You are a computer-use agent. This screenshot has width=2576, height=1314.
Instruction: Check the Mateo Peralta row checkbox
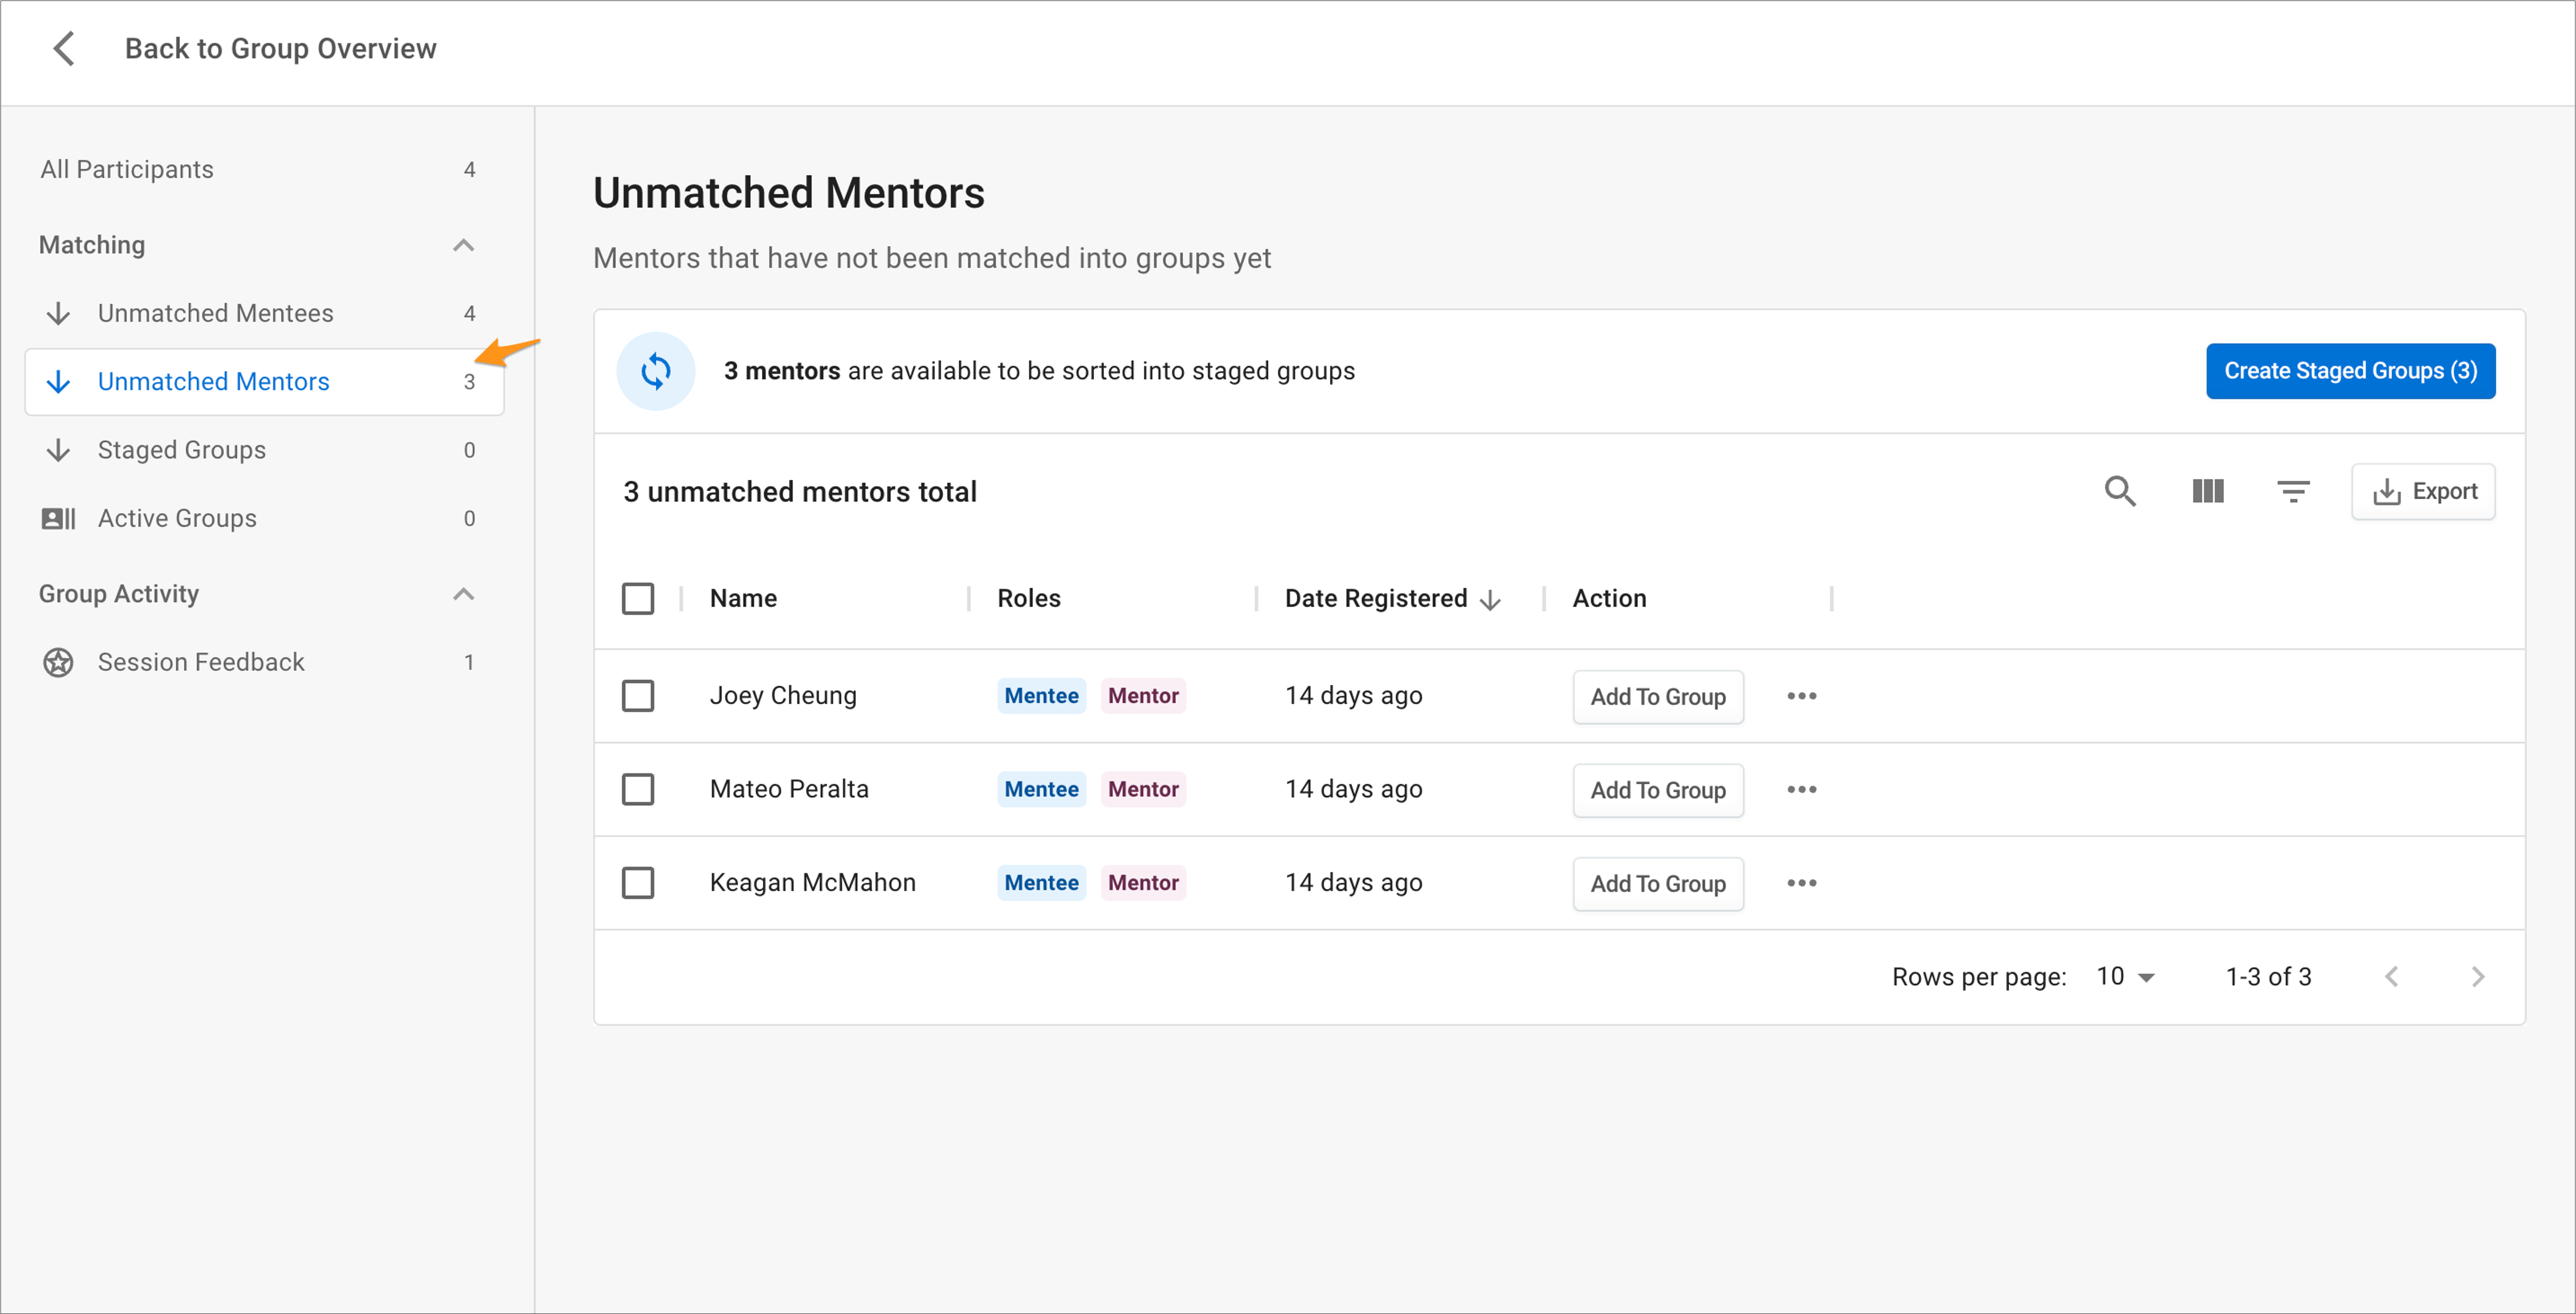(x=638, y=789)
